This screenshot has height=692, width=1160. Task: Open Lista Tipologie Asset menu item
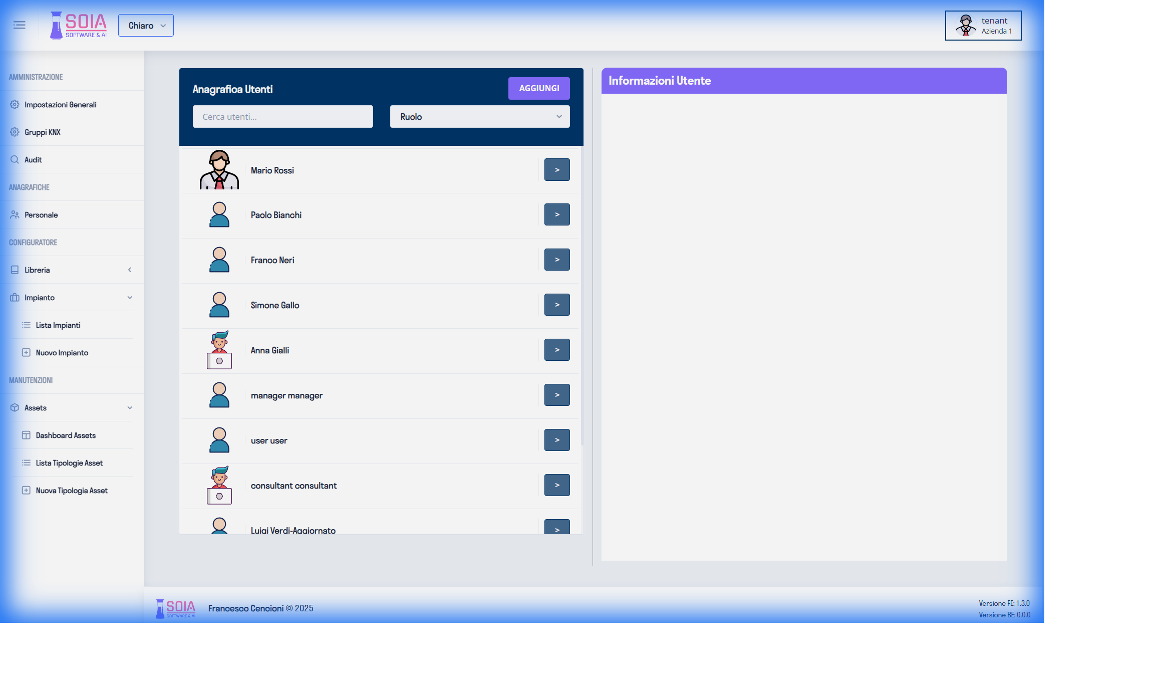point(69,463)
